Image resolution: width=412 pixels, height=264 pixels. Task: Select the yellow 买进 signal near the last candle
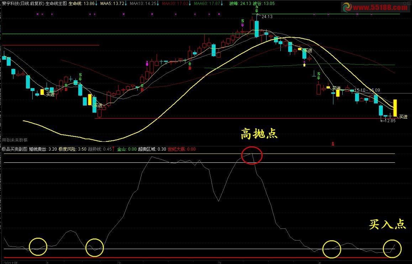(x=402, y=117)
